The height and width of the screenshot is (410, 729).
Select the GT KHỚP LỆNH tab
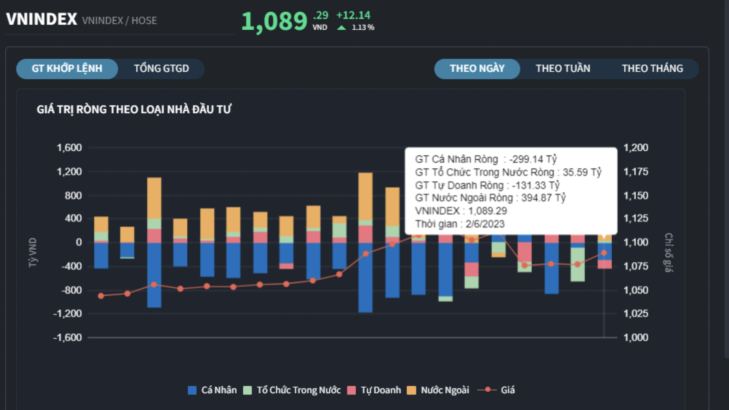click(67, 69)
